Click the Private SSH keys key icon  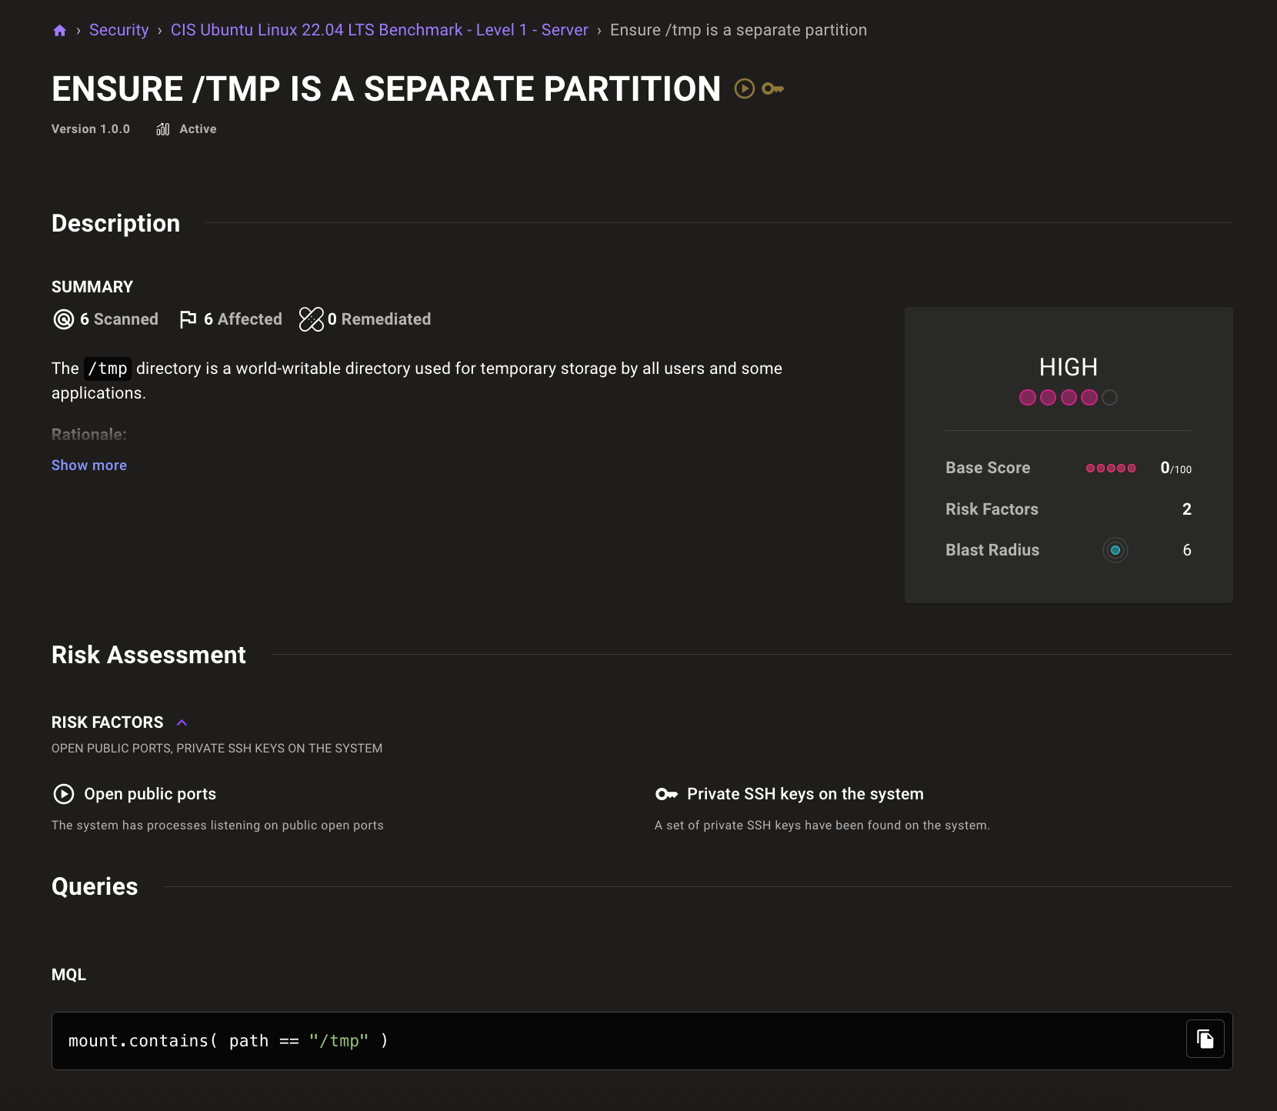(x=665, y=794)
